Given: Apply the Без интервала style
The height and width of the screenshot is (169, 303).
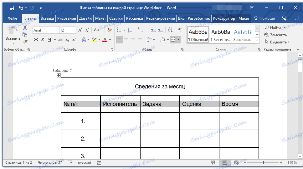Looking at the screenshot, I should (220, 35).
